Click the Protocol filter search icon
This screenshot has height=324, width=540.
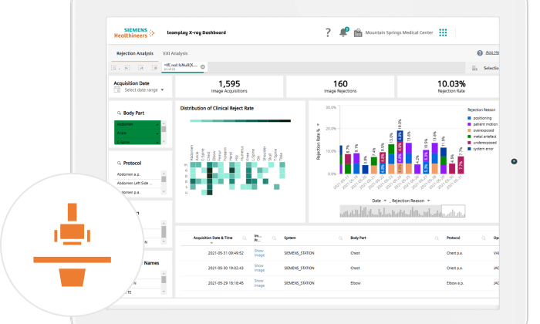click(x=117, y=163)
